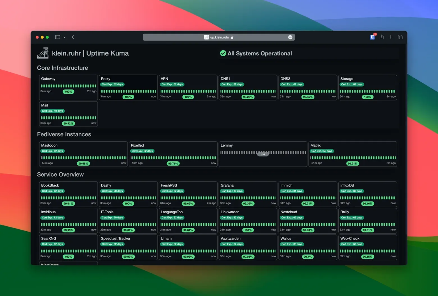Viewport: 438px width, 296px height.
Task: Click the Matrix 51m ago timestamp
Action: (317, 163)
